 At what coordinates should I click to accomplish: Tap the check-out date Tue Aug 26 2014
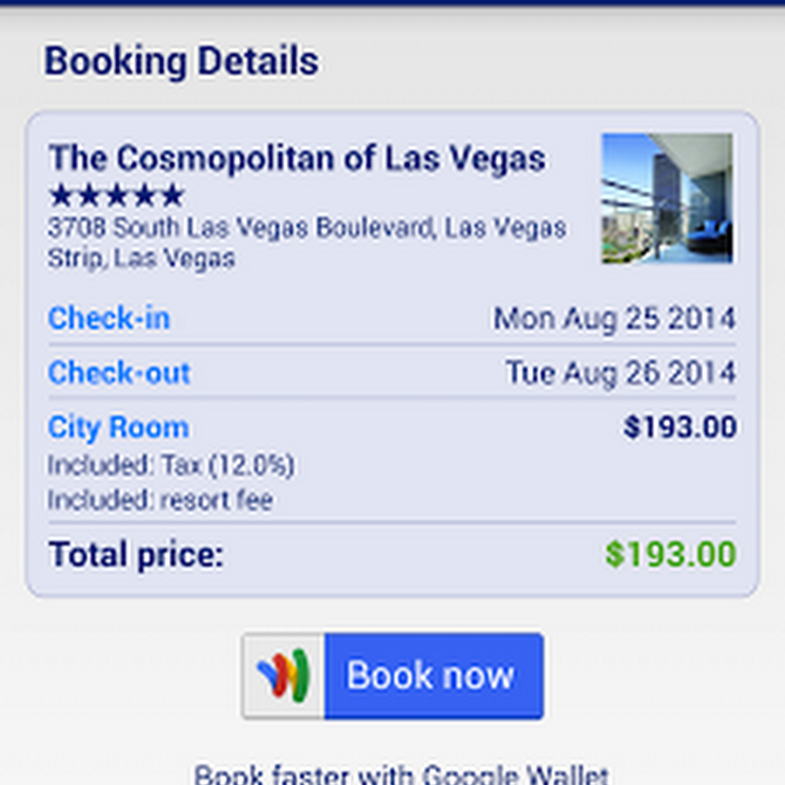coord(620,373)
